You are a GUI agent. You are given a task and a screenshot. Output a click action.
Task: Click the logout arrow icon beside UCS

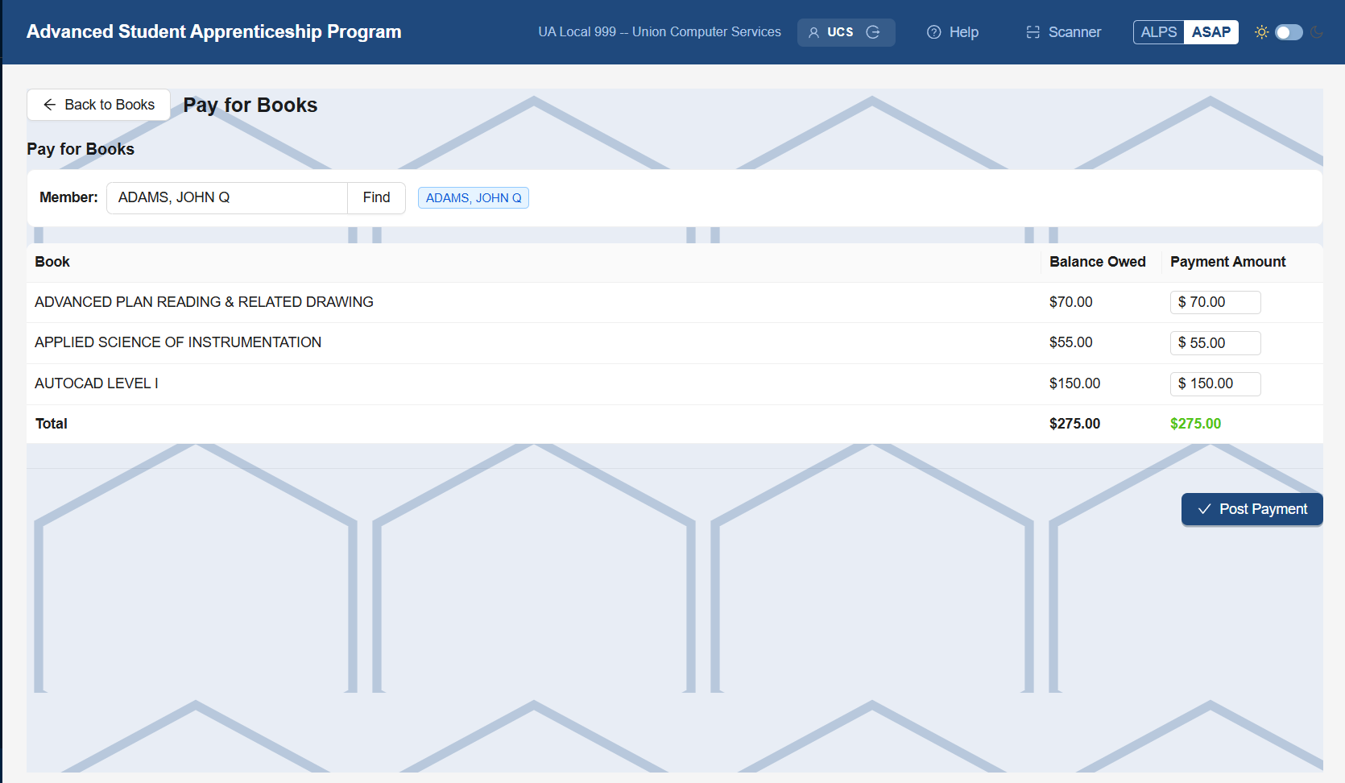(x=873, y=32)
